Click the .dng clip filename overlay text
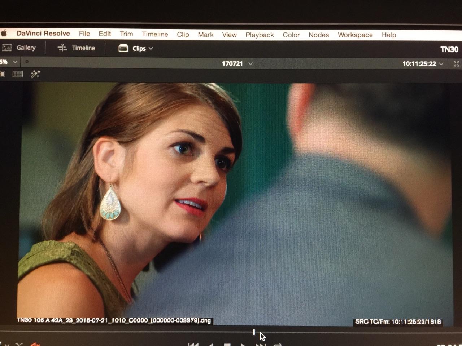 pos(114,320)
